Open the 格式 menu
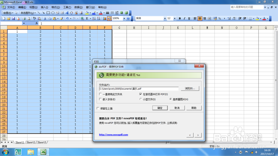The image size is (278, 156). tap(56, 7)
